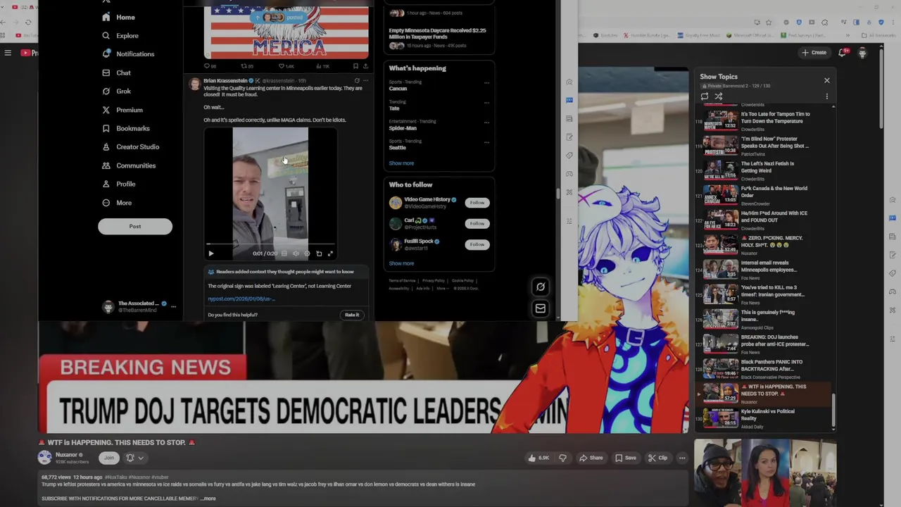Share the MERICA image tweet
This screenshot has width=901, height=507.
point(365,66)
